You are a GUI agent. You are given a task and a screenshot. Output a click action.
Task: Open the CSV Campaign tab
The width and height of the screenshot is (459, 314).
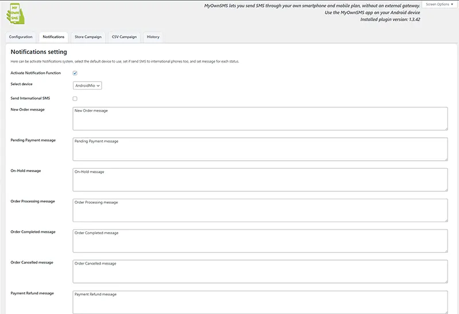(124, 37)
